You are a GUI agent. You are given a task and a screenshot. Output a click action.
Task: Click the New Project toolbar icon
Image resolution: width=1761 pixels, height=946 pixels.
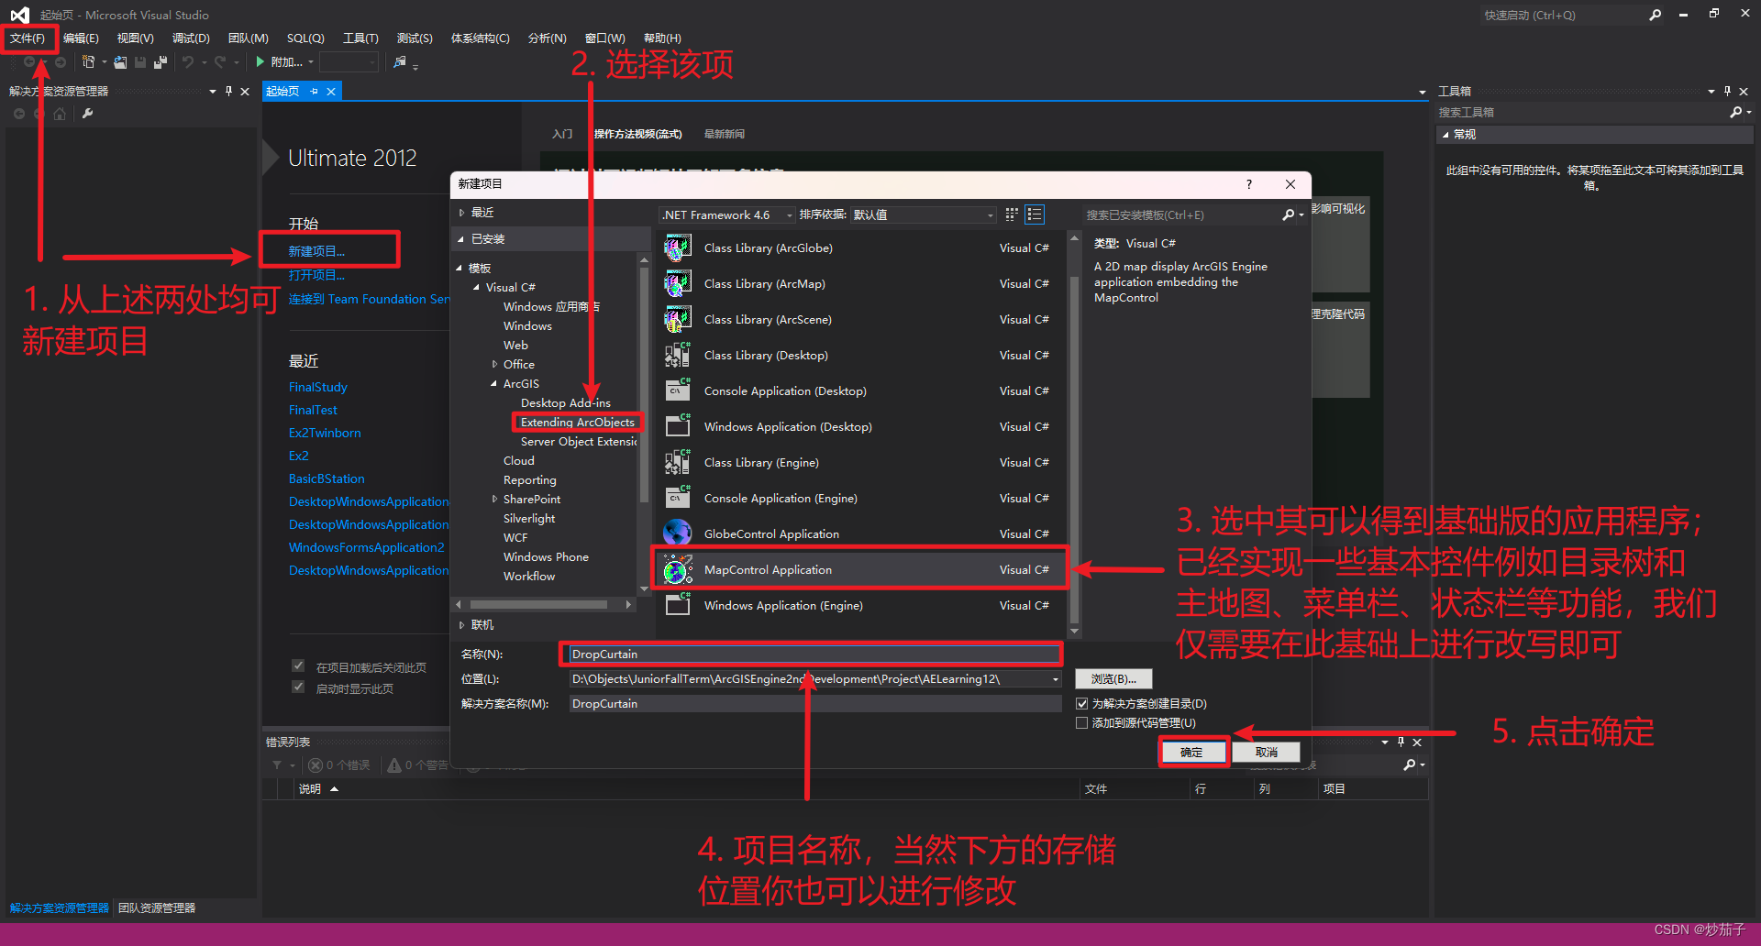point(88,62)
